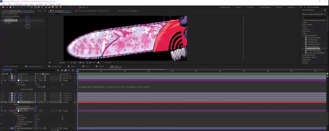The width and height of the screenshot is (329, 131).
Task: Select the Rectangle shape tool
Action: (36, 7)
